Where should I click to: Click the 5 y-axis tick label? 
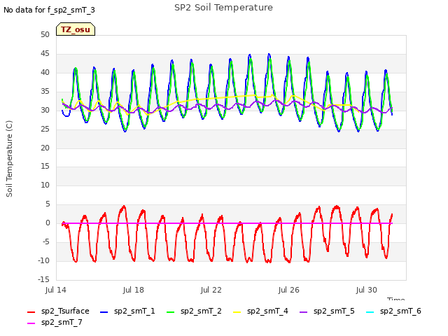click(x=48, y=204)
